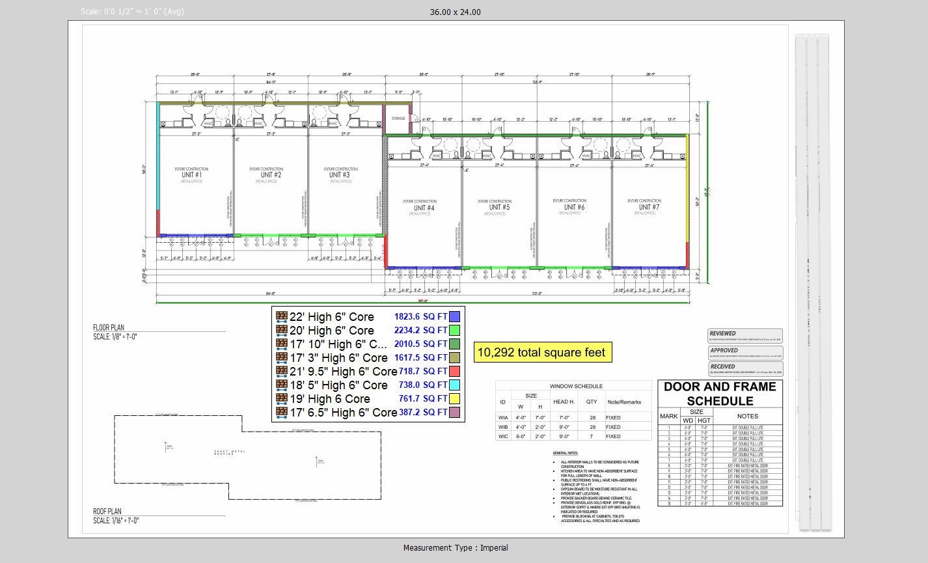Choose the cyan swatch beside 738.0 SQ FT
The image size is (928, 563).
[455, 385]
